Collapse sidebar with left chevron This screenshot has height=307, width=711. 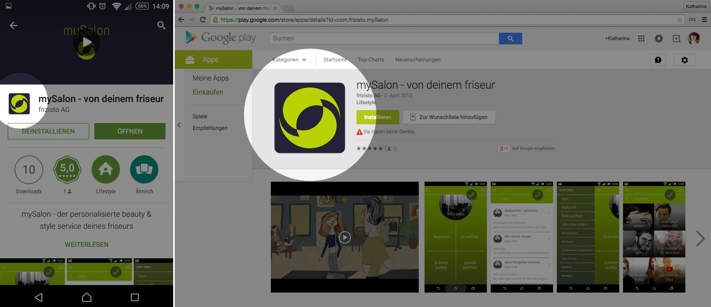coord(179,125)
